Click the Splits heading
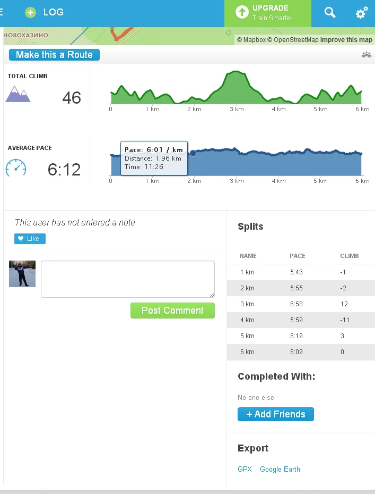Screen dimensions: 375x494 [250, 227]
